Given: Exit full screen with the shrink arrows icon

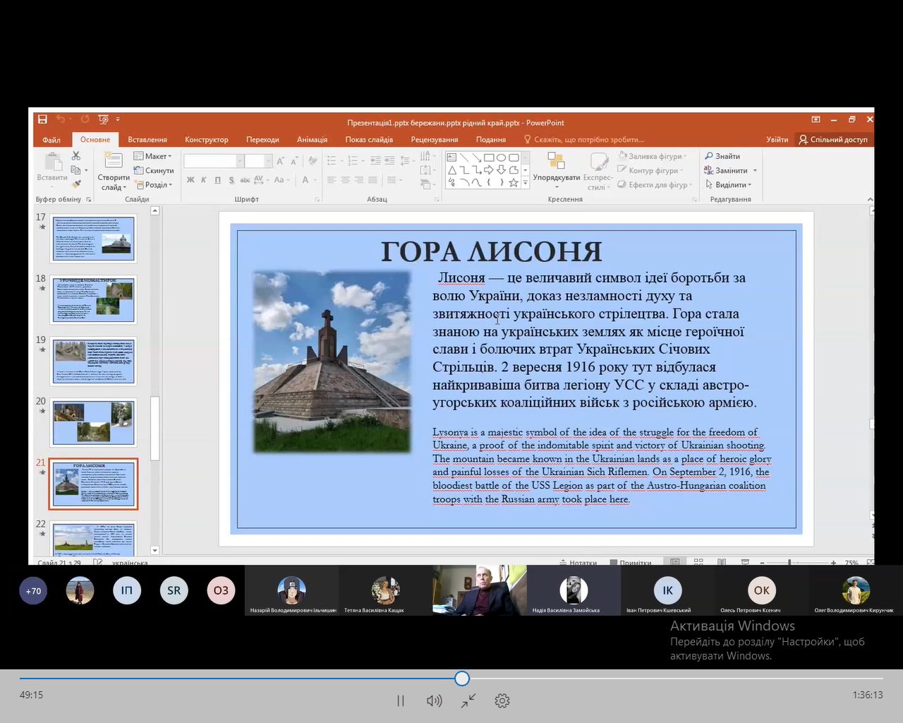Looking at the screenshot, I should tap(468, 700).
